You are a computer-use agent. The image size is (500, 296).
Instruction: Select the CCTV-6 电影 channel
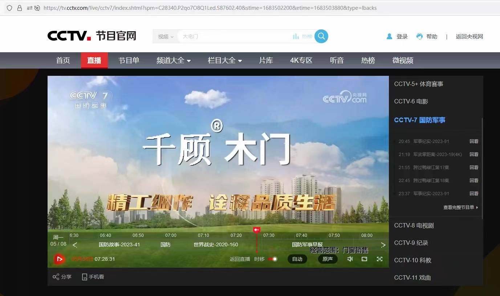coord(411,101)
